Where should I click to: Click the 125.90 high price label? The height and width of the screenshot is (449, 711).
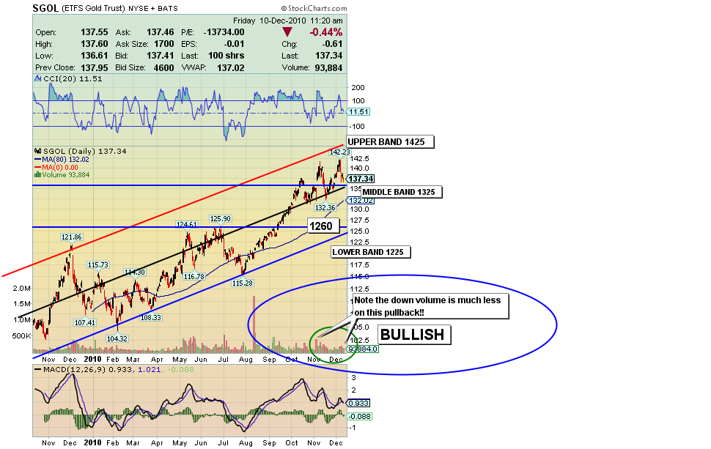221,219
